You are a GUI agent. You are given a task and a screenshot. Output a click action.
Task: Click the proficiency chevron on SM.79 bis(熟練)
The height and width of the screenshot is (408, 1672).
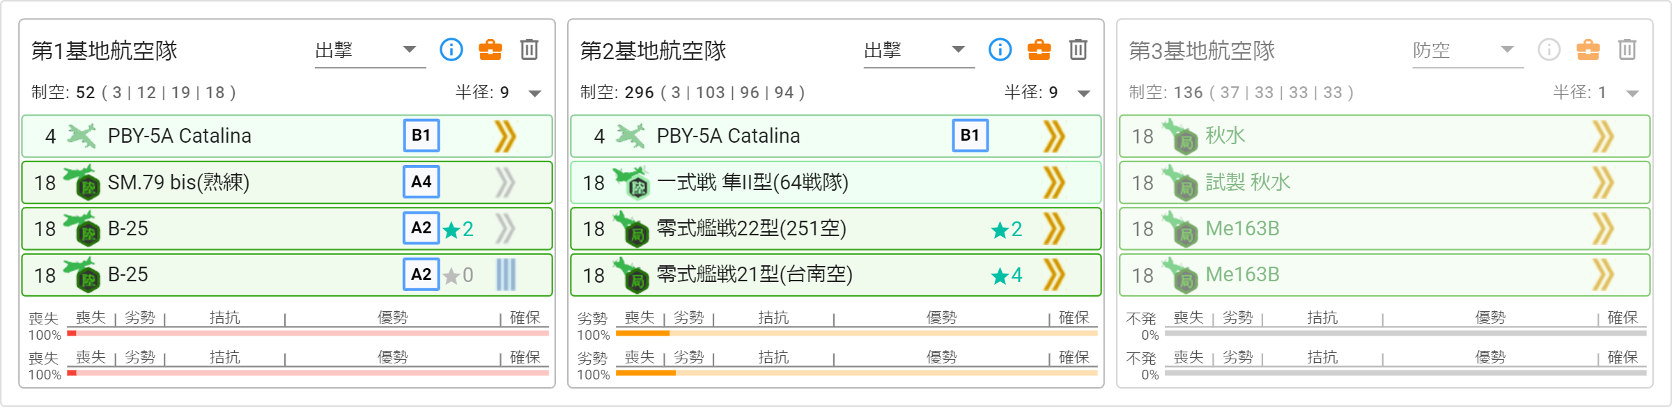tap(505, 182)
